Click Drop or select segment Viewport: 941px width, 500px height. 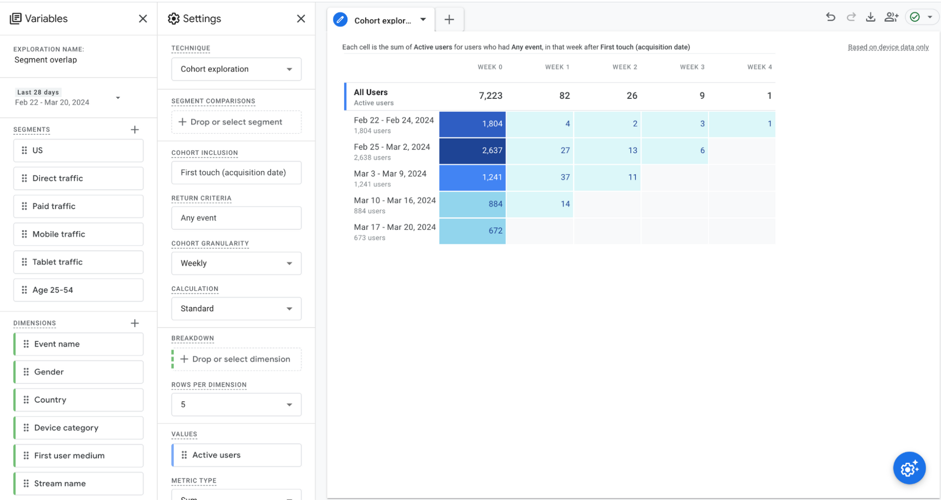click(236, 122)
